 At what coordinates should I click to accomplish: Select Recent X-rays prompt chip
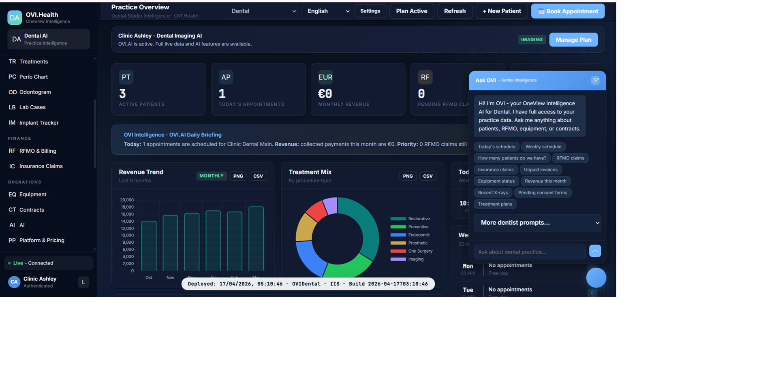click(493, 193)
